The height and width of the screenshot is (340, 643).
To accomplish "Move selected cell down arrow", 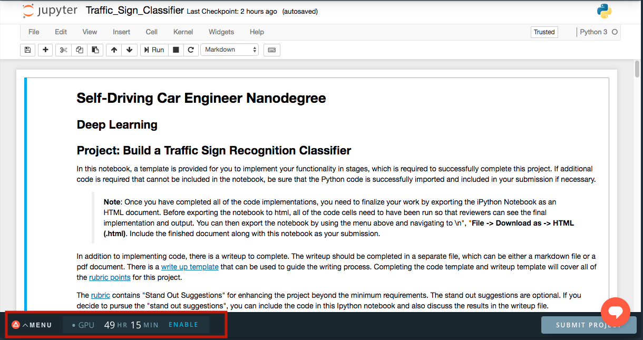I will point(129,50).
